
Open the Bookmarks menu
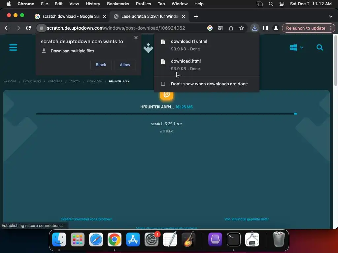click(x=118, y=4)
